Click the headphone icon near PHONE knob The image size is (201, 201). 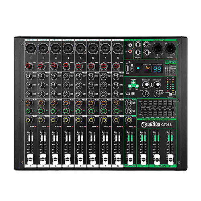coord(162,92)
